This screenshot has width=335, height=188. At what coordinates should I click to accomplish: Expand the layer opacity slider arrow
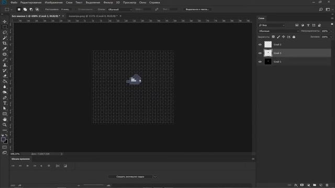331,31
